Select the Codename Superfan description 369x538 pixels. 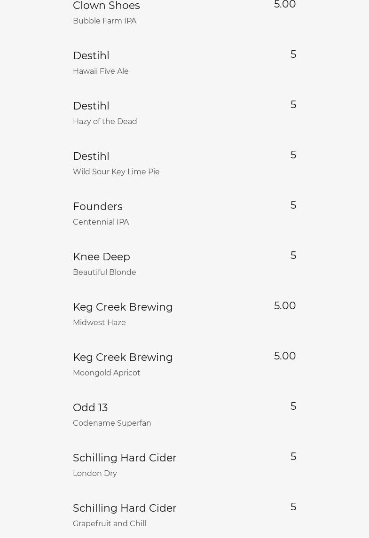(x=112, y=423)
